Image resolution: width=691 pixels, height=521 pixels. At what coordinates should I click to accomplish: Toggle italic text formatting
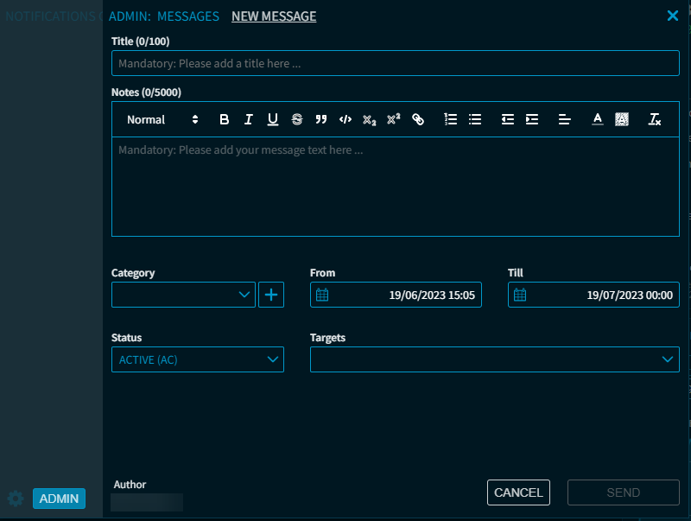pos(249,120)
